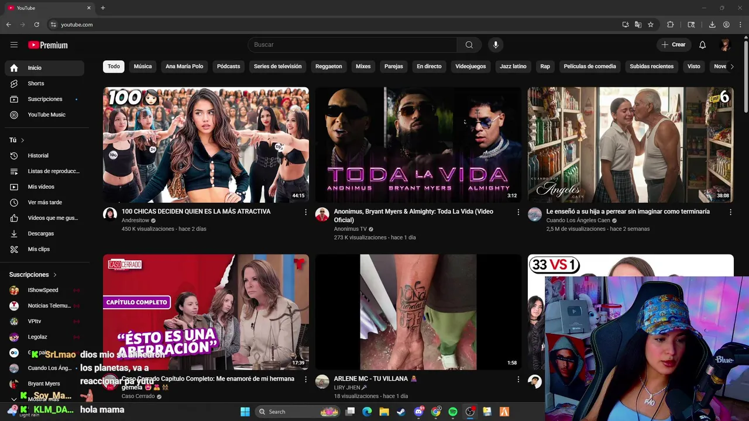Screen dimensions: 749x421
Task: Open Descargas in the sidebar
Action: coord(44,233)
